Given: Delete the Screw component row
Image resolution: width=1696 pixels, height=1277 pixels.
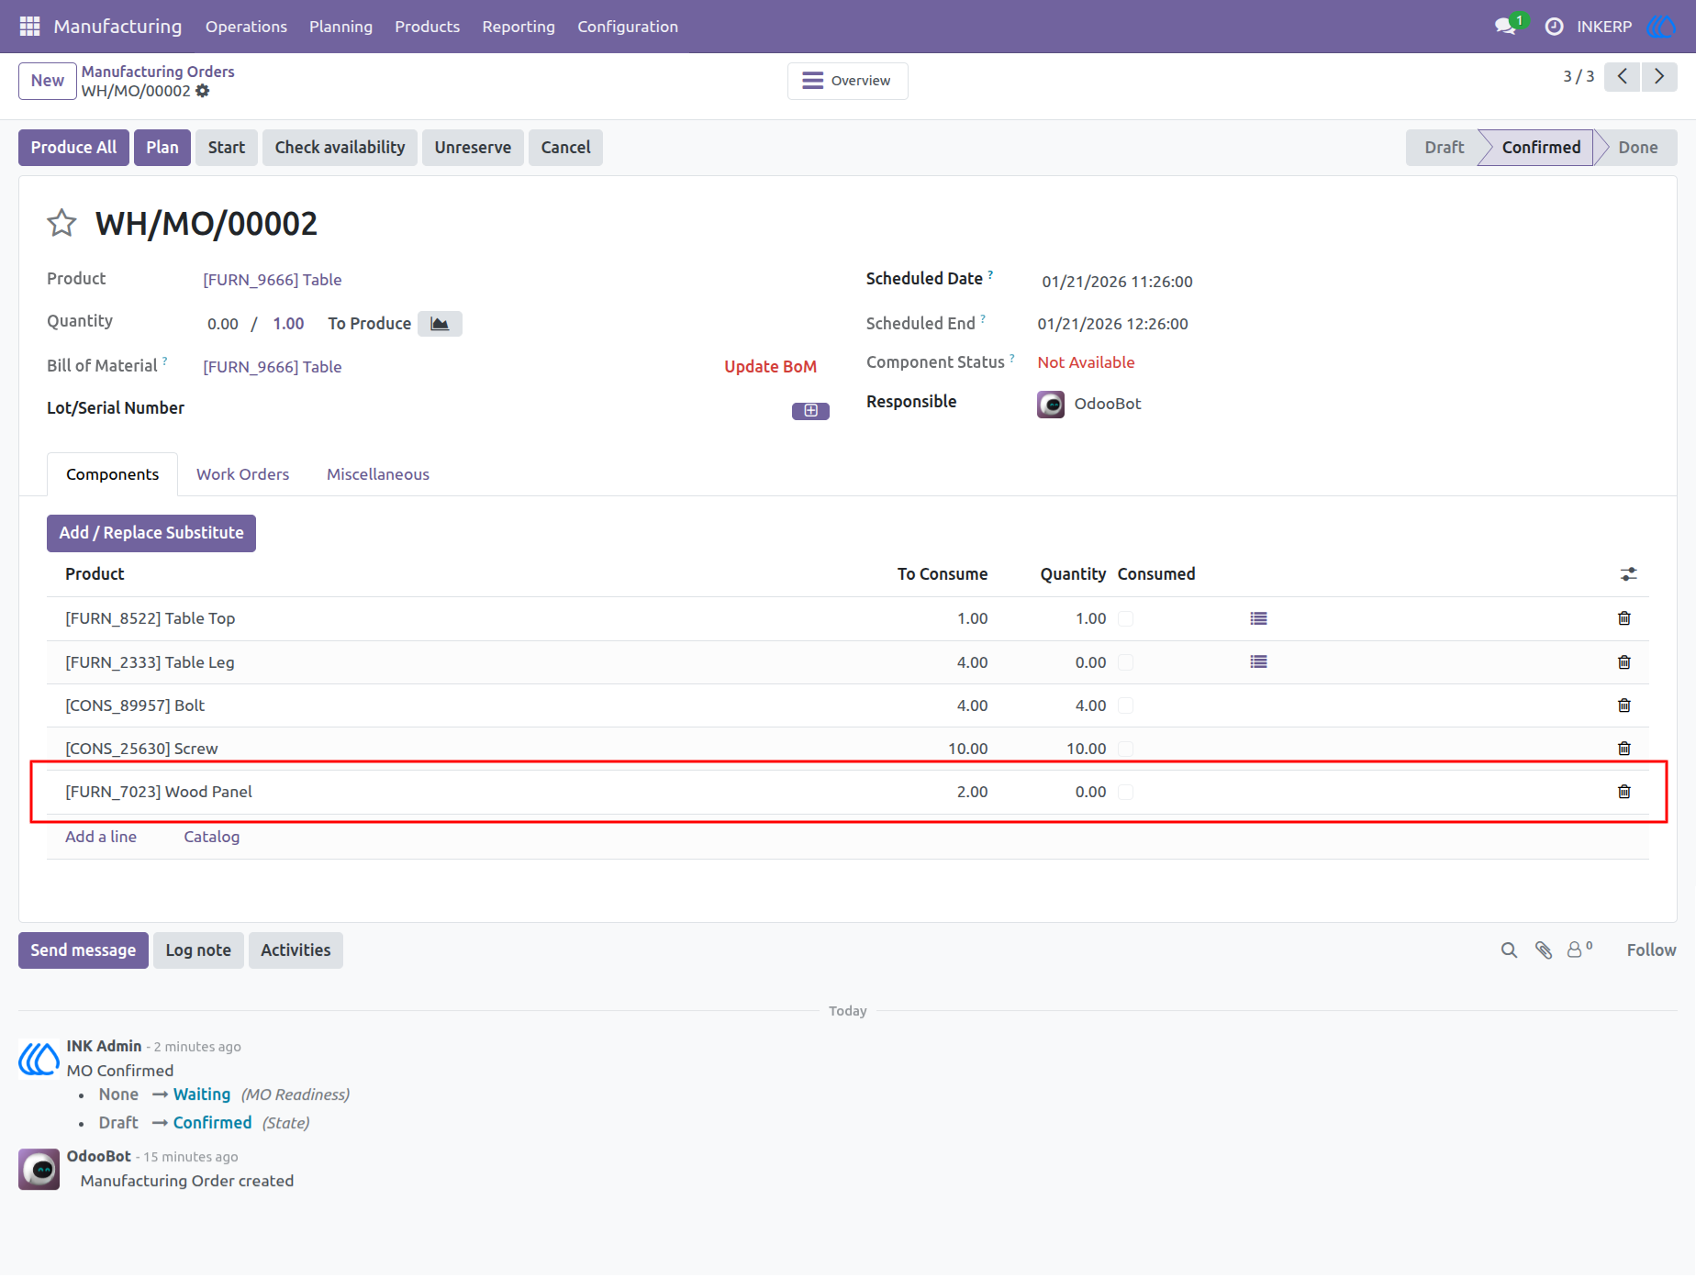Looking at the screenshot, I should click(1623, 749).
